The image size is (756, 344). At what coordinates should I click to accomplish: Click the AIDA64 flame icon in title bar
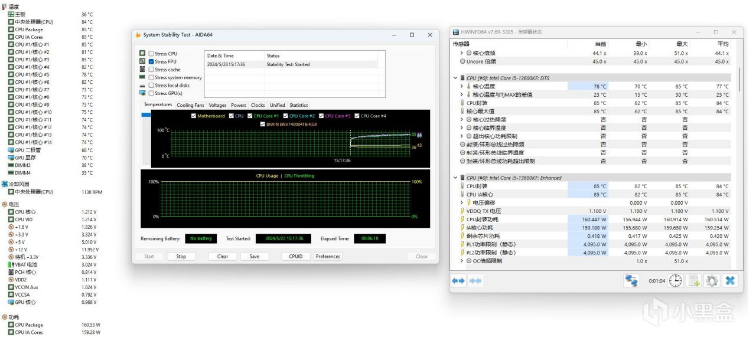click(x=138, y=35)
